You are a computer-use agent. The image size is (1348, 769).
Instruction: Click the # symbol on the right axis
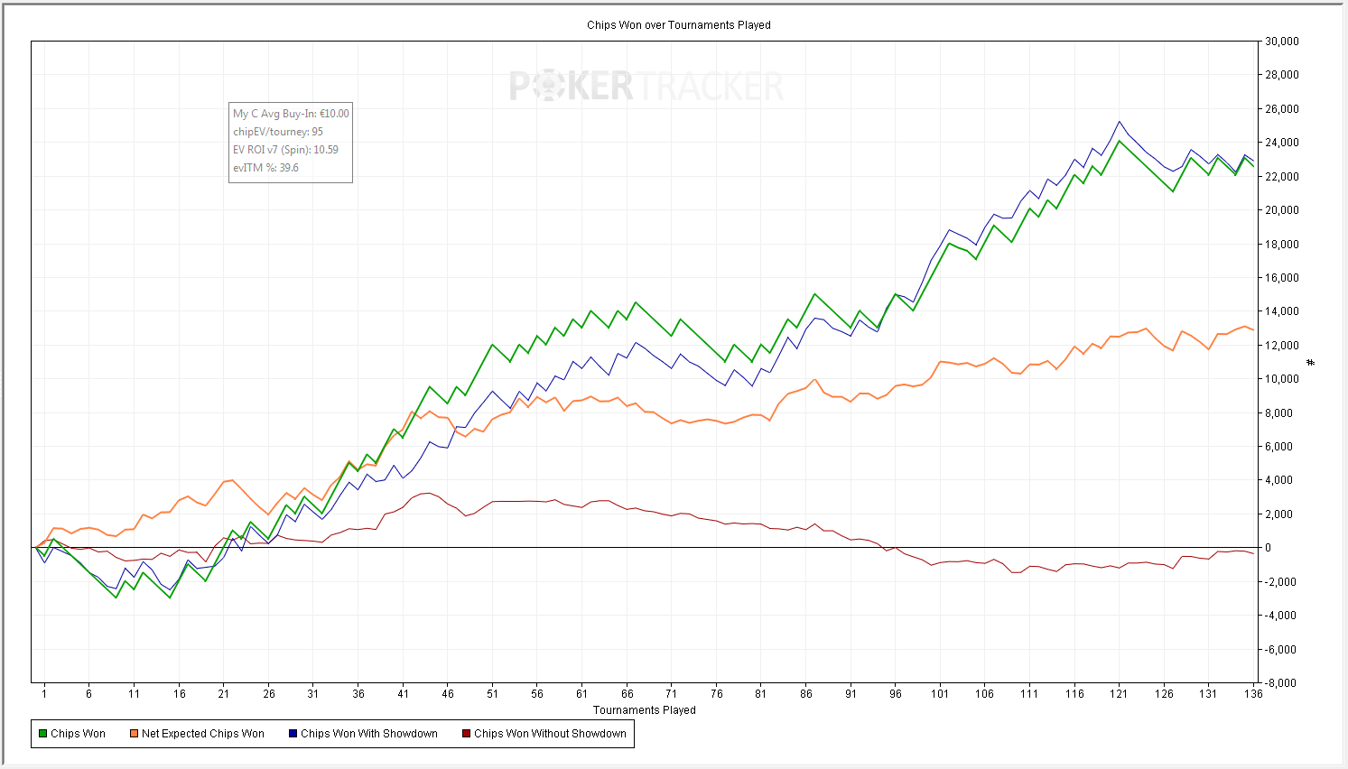(1311, 363)
